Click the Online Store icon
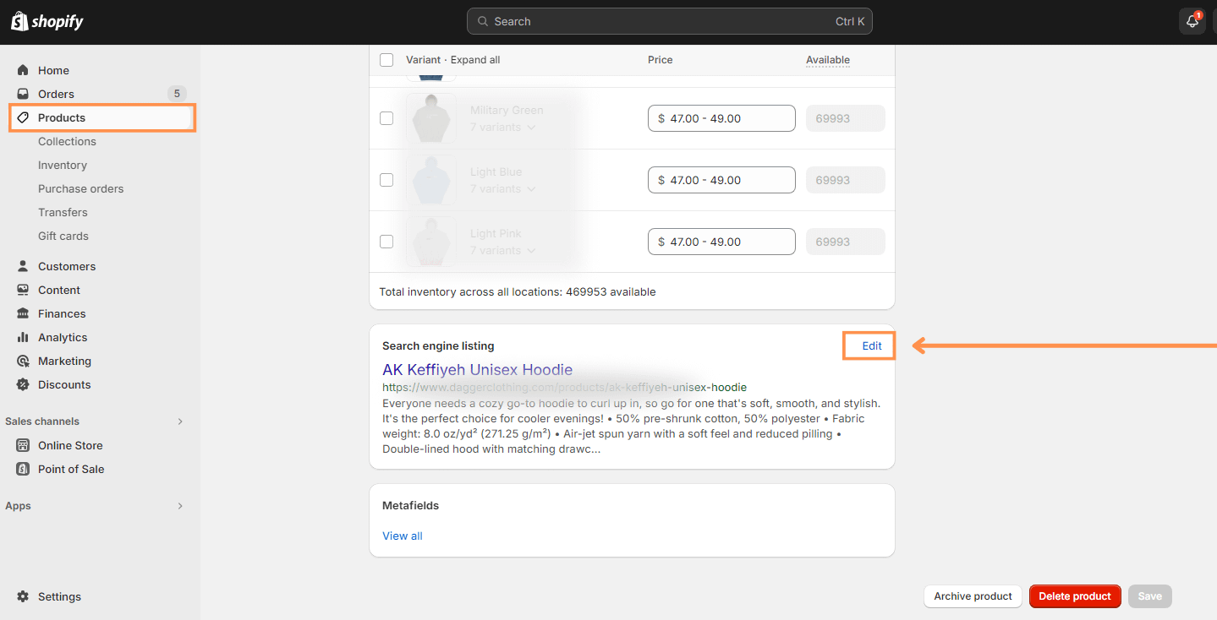This screenshot has width=1217, height=620. pyautogui.click(x=23, y=445)
